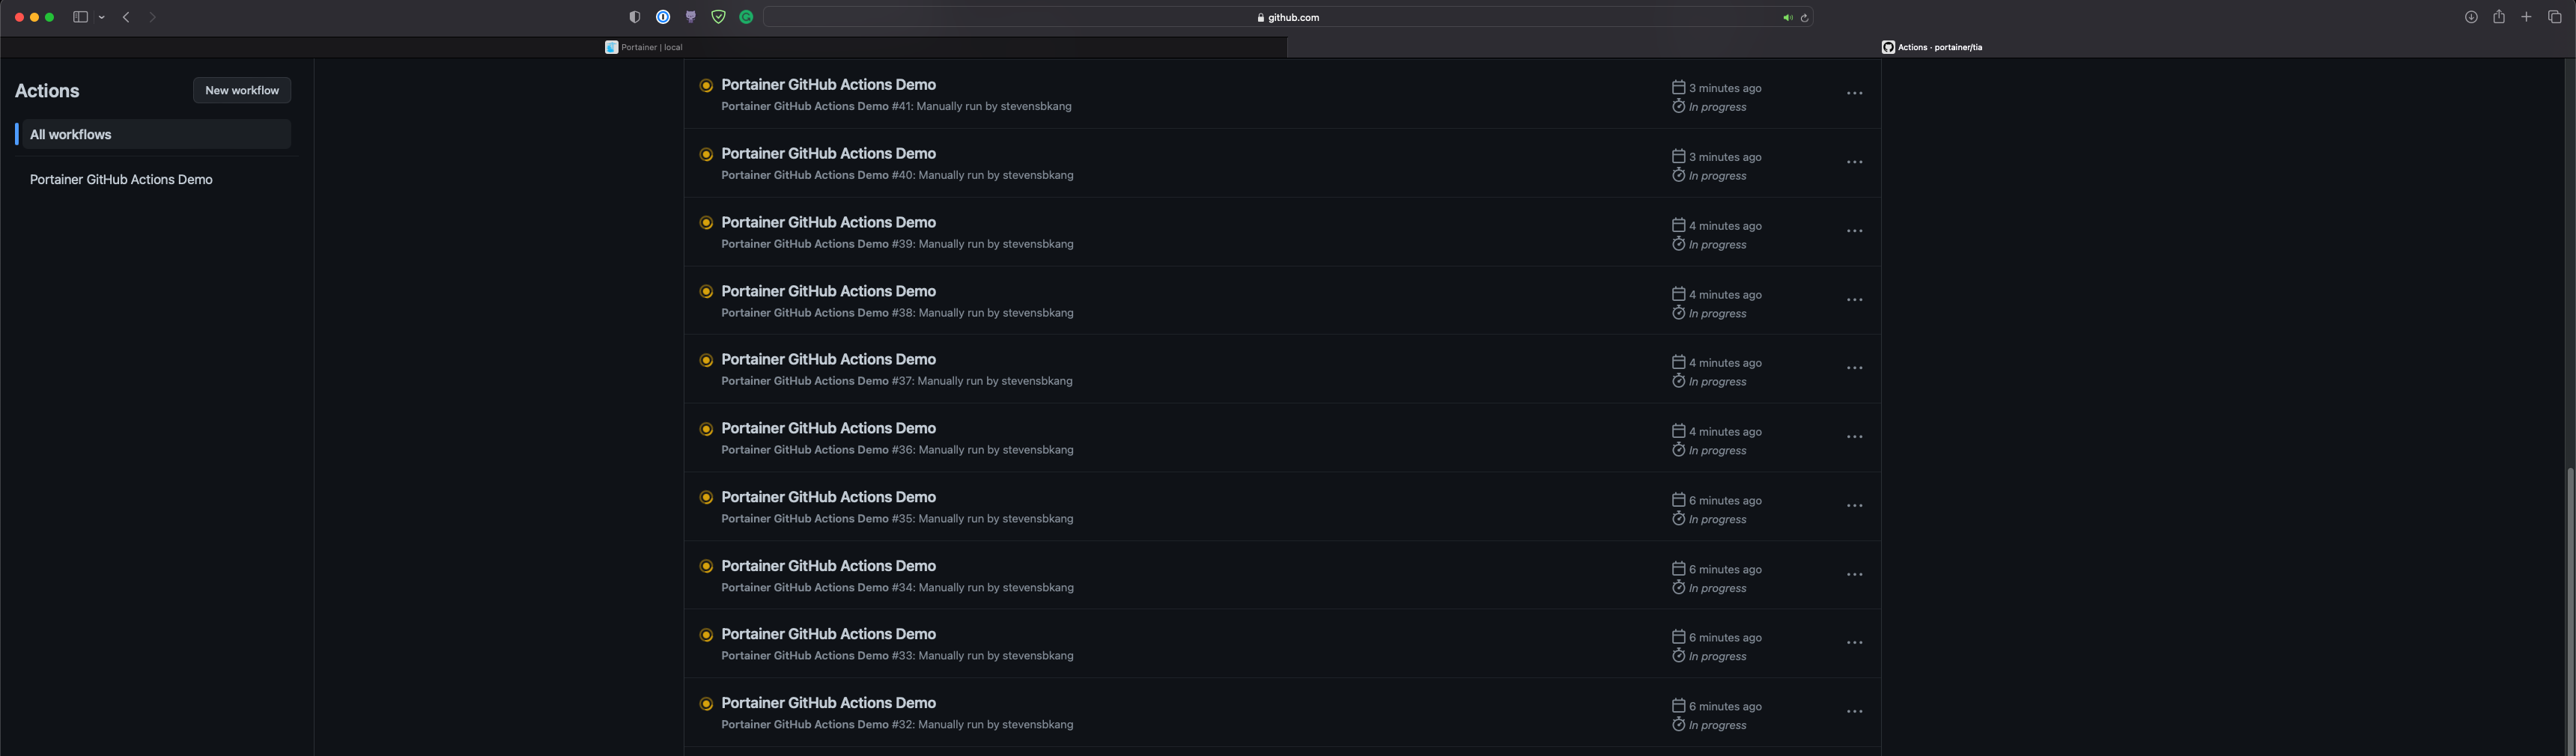
Task: Open the Safari downloads icon
Action: 2470,17
